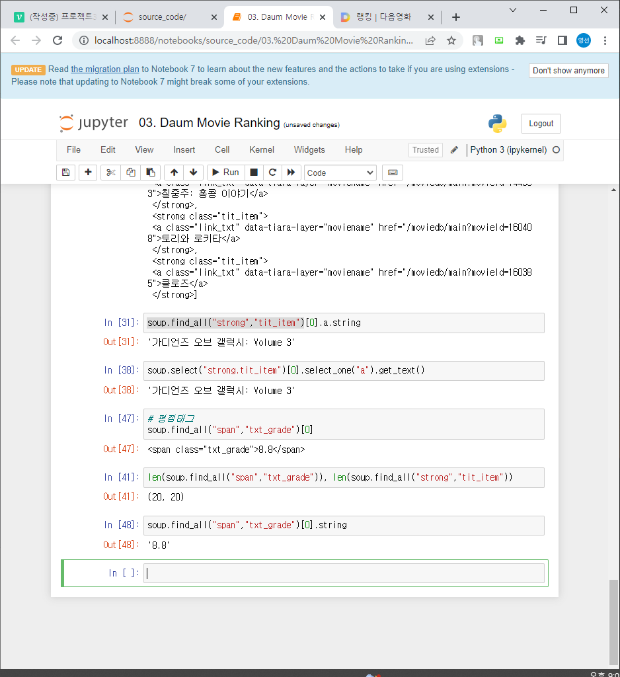620x677 pixels.
Task: Switch to the source_code/ browser tab
Action: pos(163,17)
